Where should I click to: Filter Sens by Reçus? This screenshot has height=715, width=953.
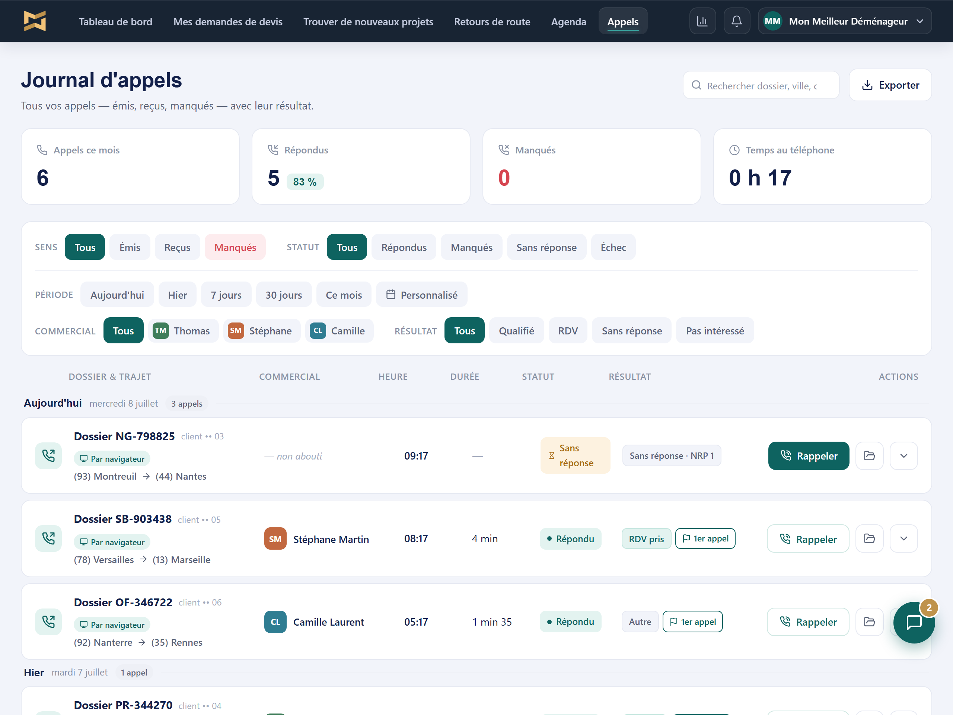pyautogui.click(x=177, y=247)
